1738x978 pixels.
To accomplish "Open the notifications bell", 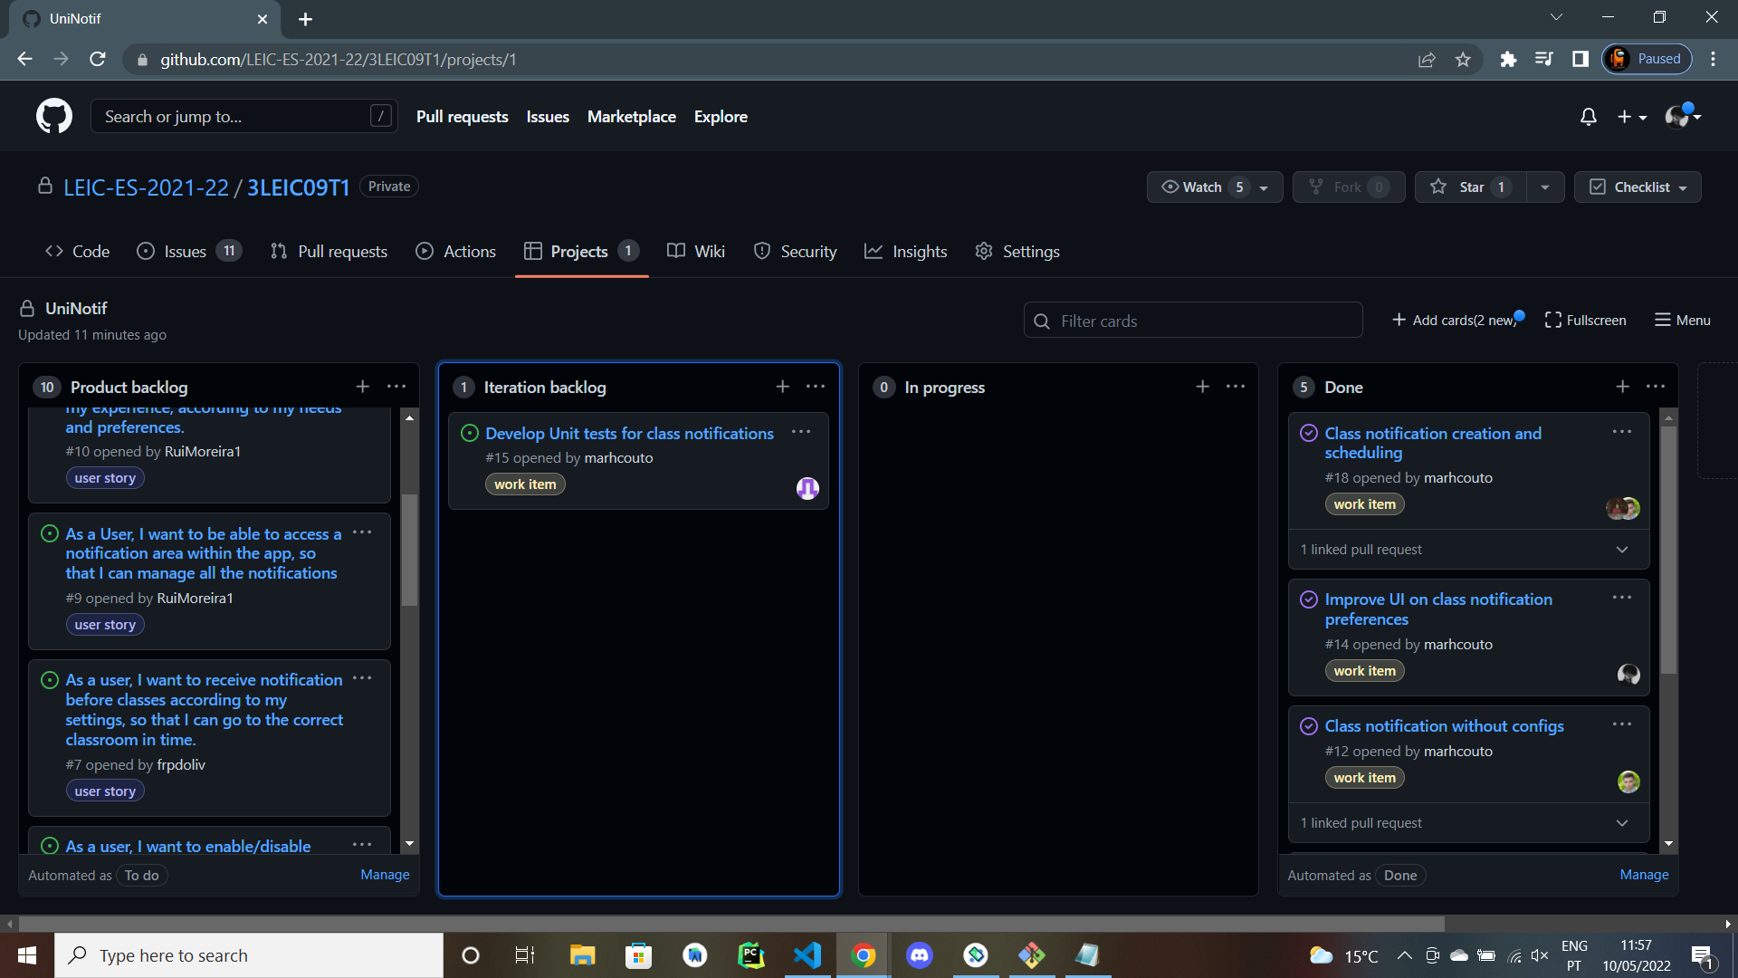I will click(x=1588, y=117).
